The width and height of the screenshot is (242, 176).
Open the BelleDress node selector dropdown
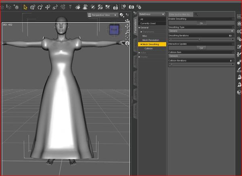click(x=152, y=14)
